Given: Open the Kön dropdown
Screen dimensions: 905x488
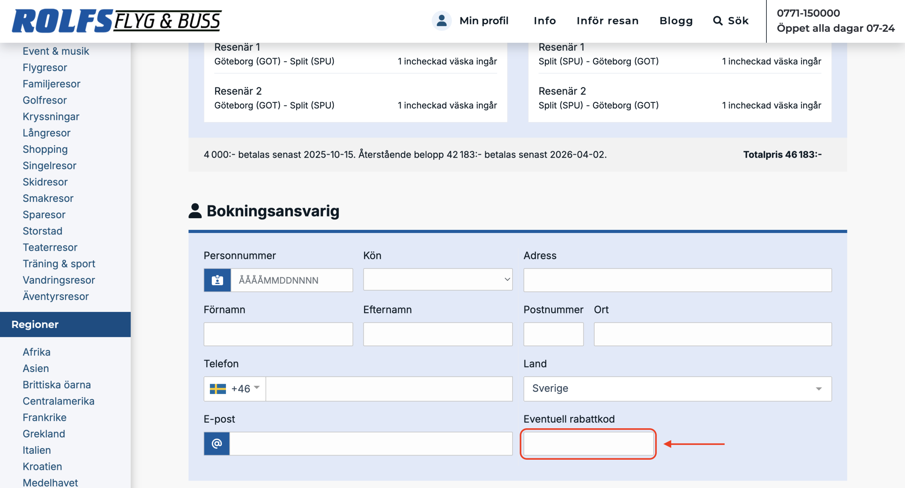Looking at the screenshot, I should (x=438, y=280).
